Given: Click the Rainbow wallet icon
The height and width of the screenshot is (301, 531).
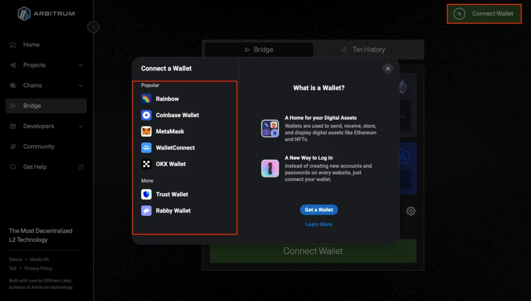Looking at the screenshot, I should (x=146, y=99).
